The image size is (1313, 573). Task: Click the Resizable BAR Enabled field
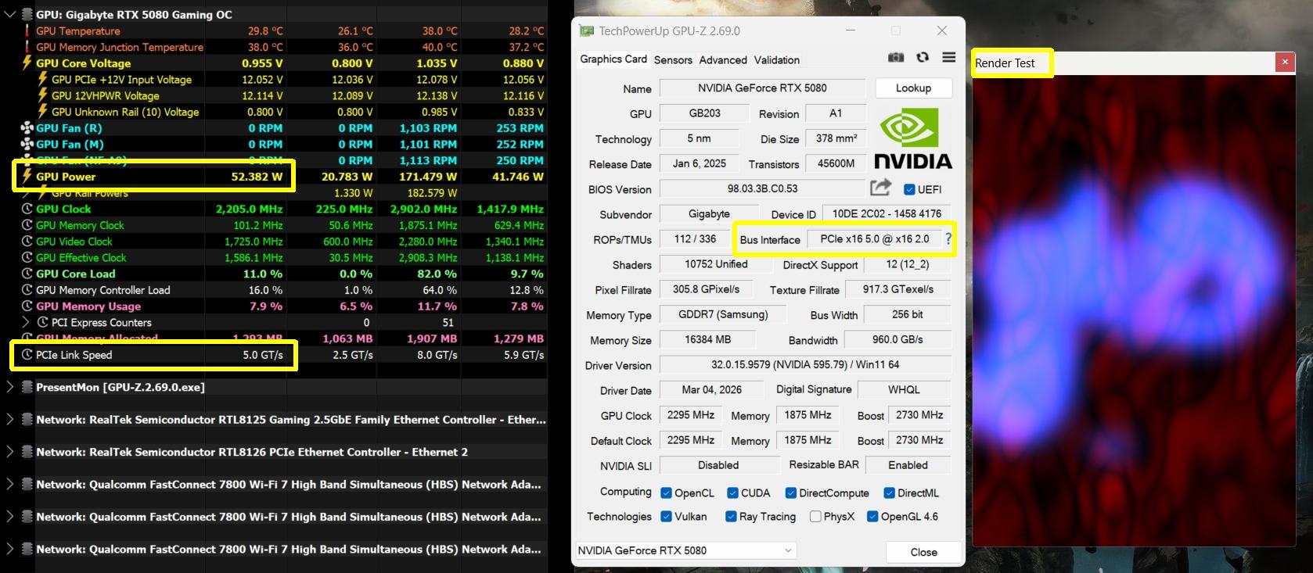pyautogui.click(x=908, y=464)
